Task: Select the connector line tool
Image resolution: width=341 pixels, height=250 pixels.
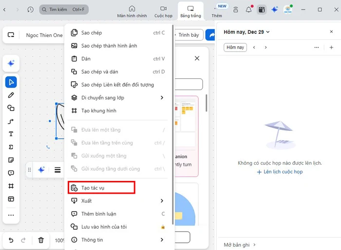Action: (11, 121)
